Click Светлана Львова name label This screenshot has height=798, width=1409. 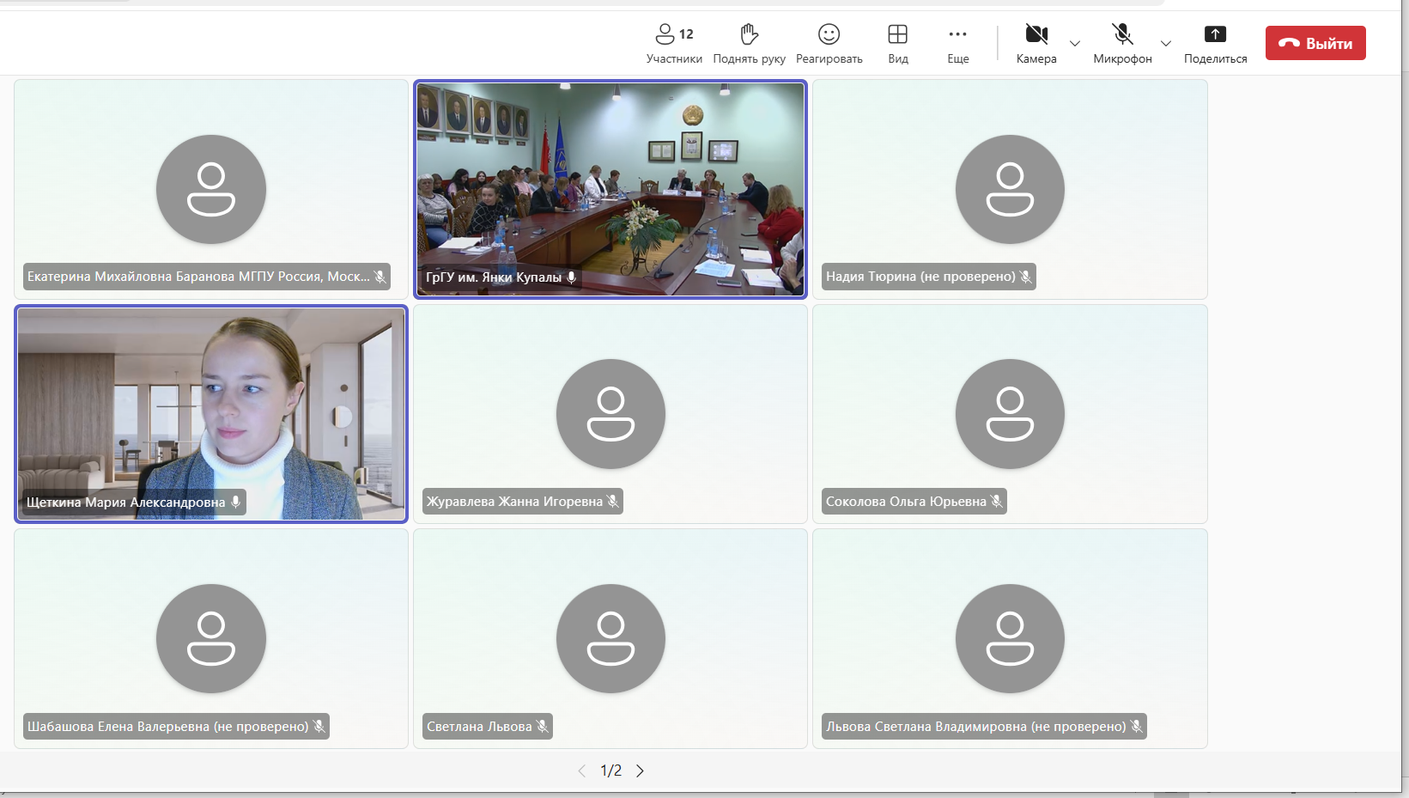click(x=479, y=727)
